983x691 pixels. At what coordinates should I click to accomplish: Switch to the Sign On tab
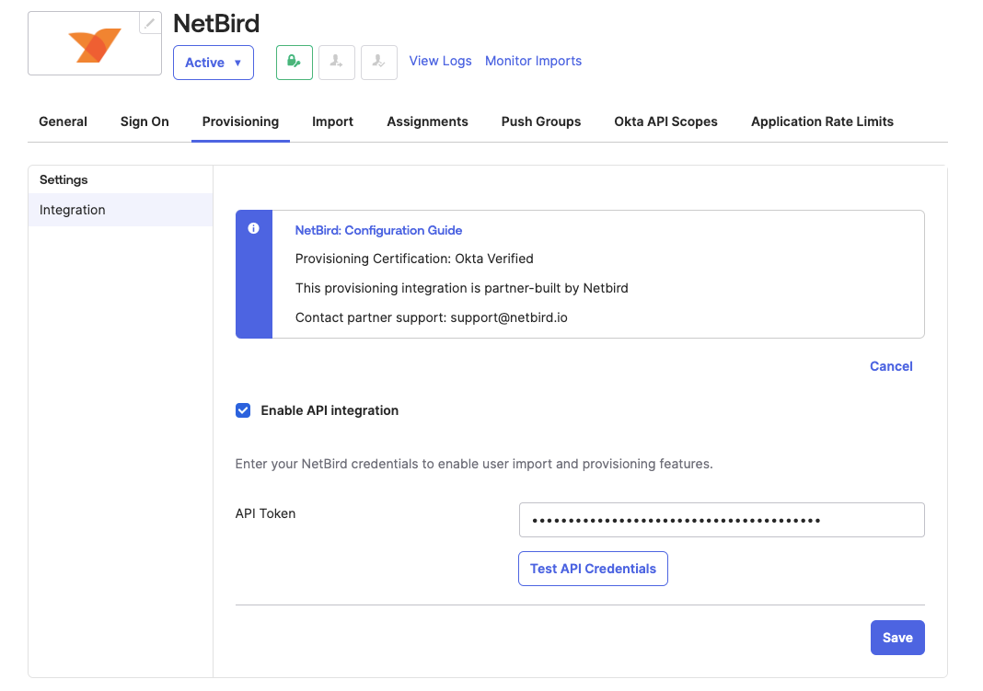[145, 121]
